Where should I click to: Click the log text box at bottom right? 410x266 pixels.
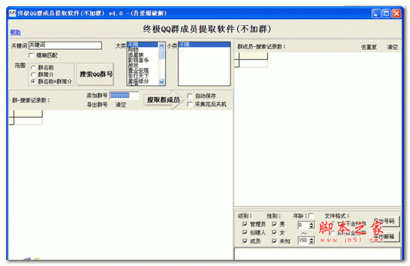[318, 254]
